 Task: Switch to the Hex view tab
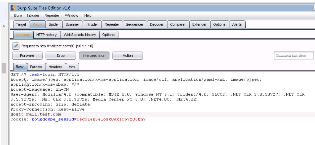[x=72, y=67]
